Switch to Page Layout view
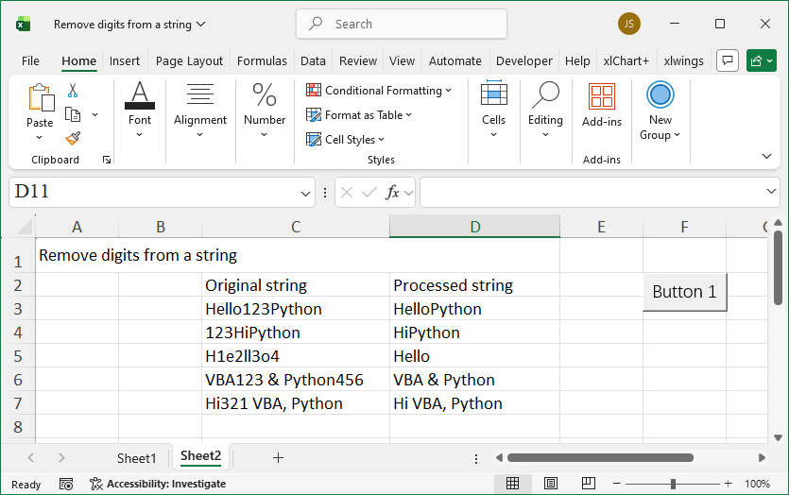789x495 pixels. pos(550,484)
